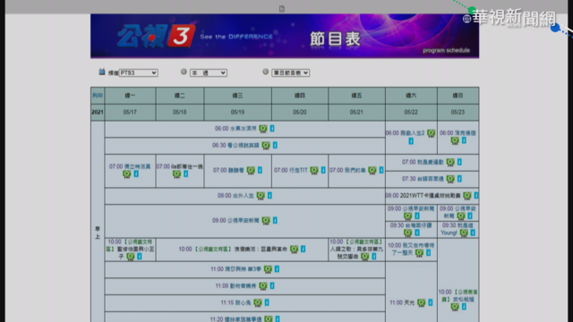573x322 pixels.
Task: Click green badge on 11:00 weekday row
Action: (x=268, y=269)
